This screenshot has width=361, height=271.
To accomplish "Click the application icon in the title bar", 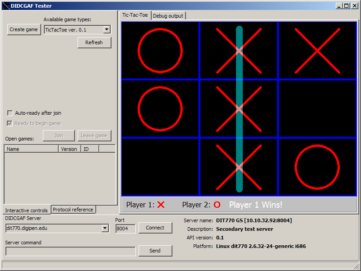I will click(x=5, y=6).
